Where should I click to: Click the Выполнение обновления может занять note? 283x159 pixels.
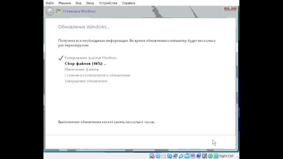(x=107, y=122)
